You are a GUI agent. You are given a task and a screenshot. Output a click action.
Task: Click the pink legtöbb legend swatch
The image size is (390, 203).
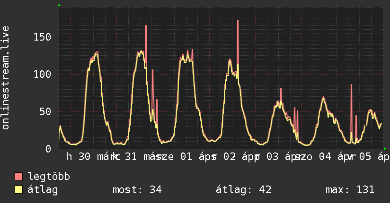[18, 176]
